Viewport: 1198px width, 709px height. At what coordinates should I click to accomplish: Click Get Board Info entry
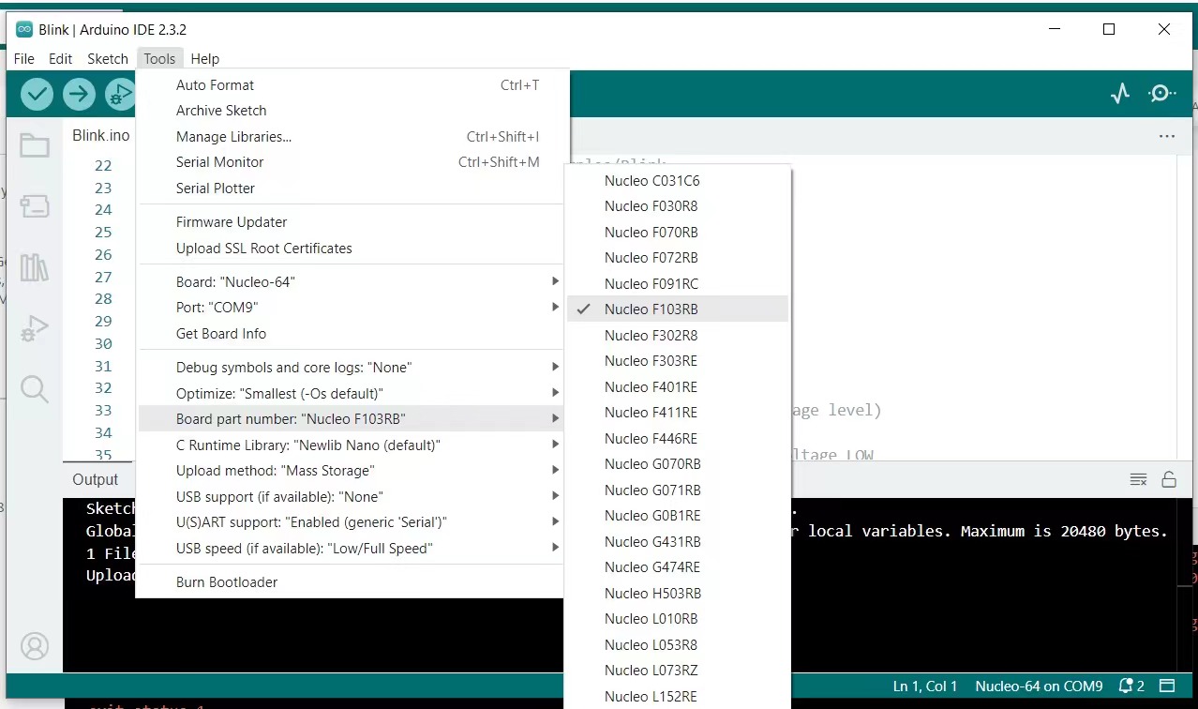352,334
